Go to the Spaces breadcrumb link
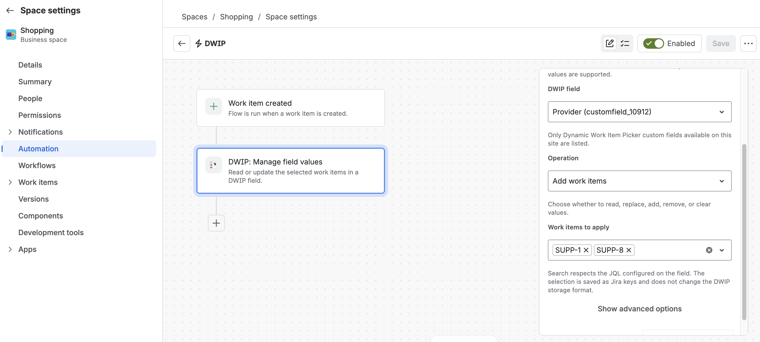The width and height of the screenshot is (760, 342). point(194,17)
